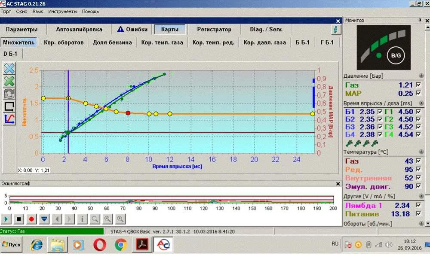Image resolution: width=430 pixels, height=255 pixels.
Task: Click the oscilloscope info 'i' icon
Action: 82,219
